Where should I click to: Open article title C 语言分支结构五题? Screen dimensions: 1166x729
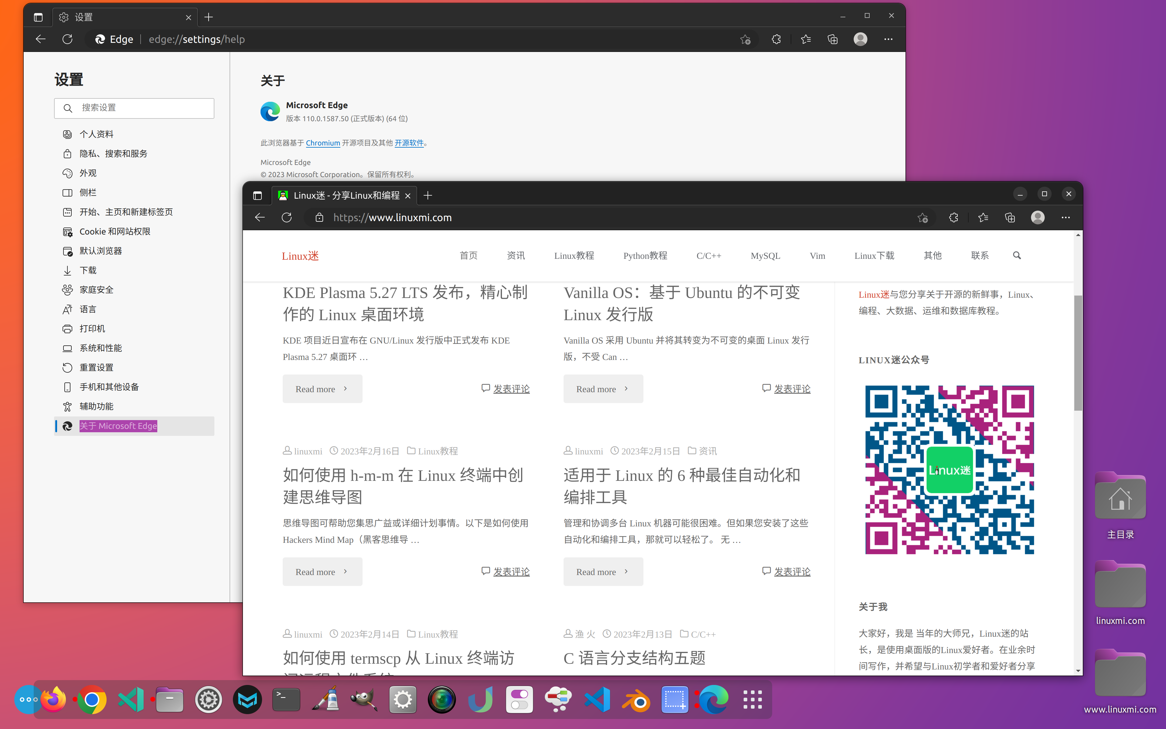click(x=634, y=658)
